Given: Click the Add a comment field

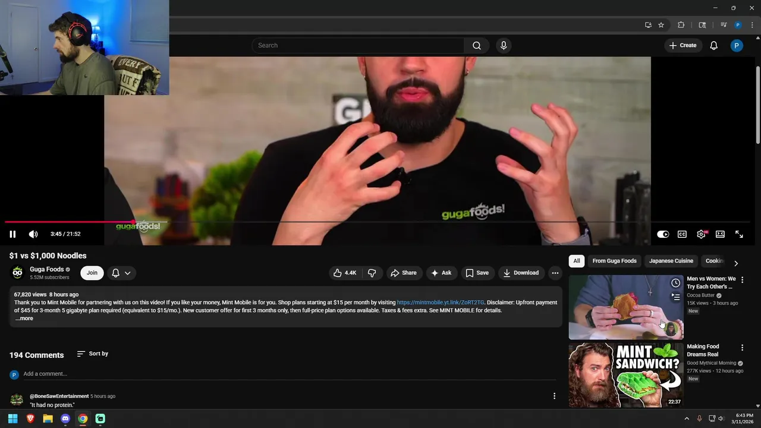Looking at the screenshot, I should (x=290, y=374).
